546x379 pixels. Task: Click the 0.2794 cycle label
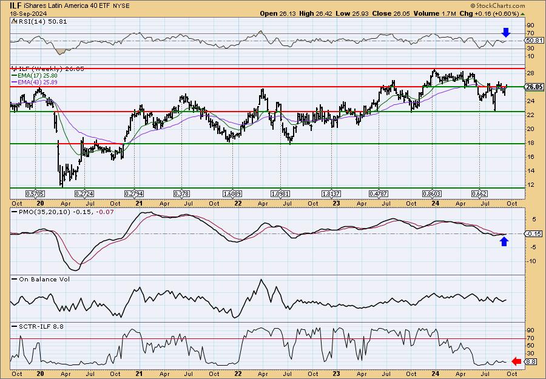click(134, 193)
